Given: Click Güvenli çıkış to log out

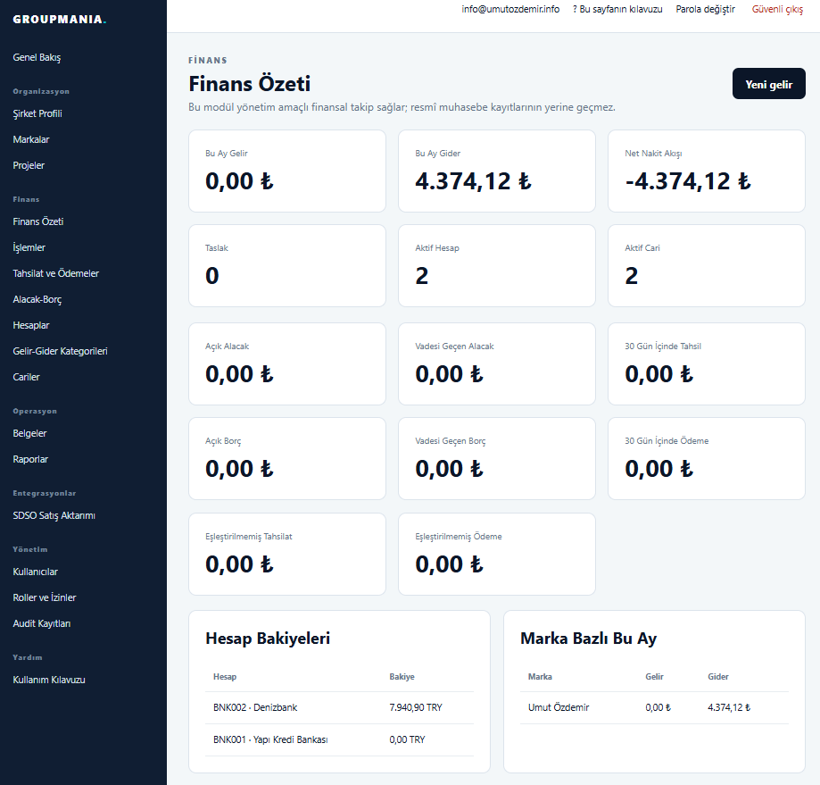Looking at the screenshot, I should pos(777,10).
